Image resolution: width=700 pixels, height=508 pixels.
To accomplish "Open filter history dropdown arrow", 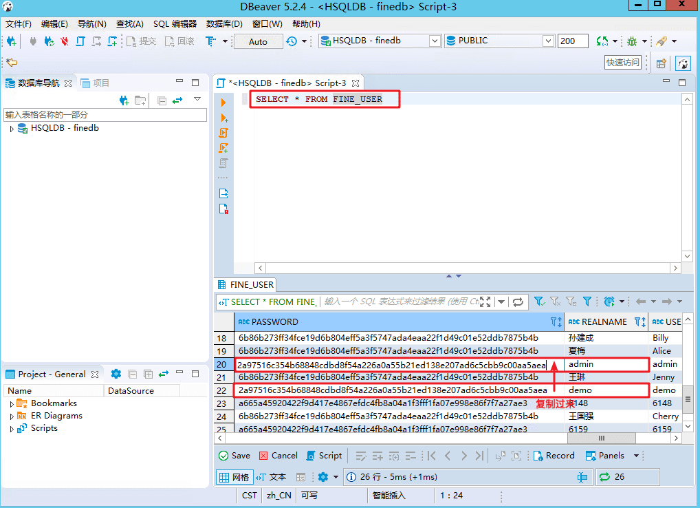I will [x=501, y=302].
